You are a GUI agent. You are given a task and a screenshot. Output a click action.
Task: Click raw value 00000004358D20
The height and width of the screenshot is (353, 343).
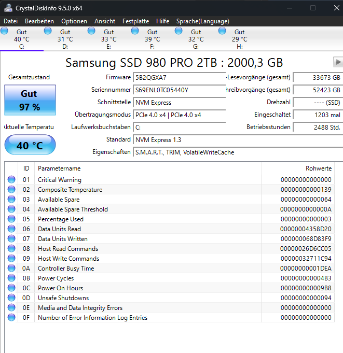(x=306, y=229)
